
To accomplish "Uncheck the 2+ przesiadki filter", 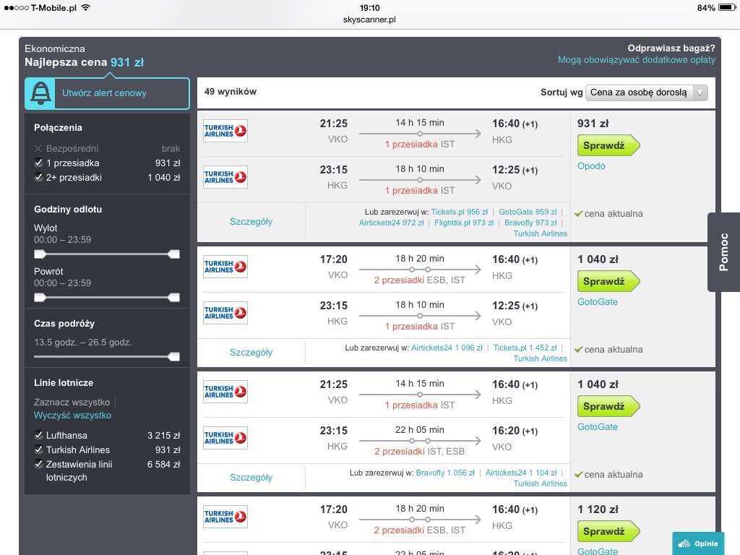I will (39, 178).
